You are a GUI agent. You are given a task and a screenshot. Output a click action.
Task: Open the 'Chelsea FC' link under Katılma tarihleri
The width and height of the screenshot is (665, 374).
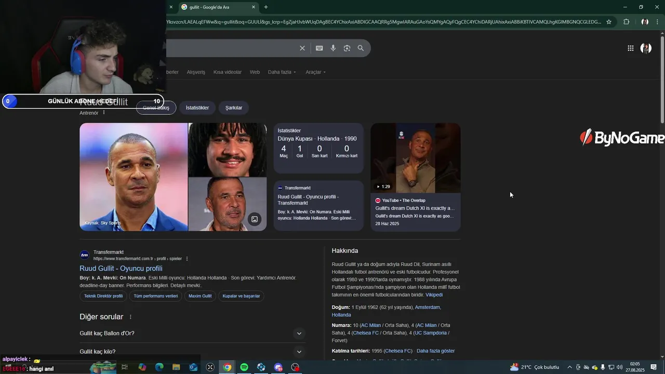coord(398,351)
